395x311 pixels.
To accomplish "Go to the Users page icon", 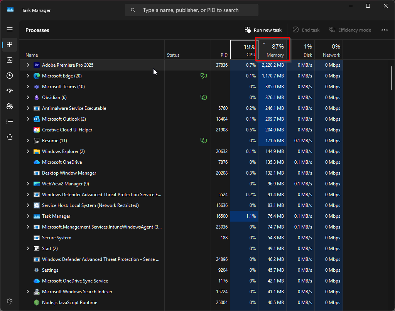I will coord(10,106).
